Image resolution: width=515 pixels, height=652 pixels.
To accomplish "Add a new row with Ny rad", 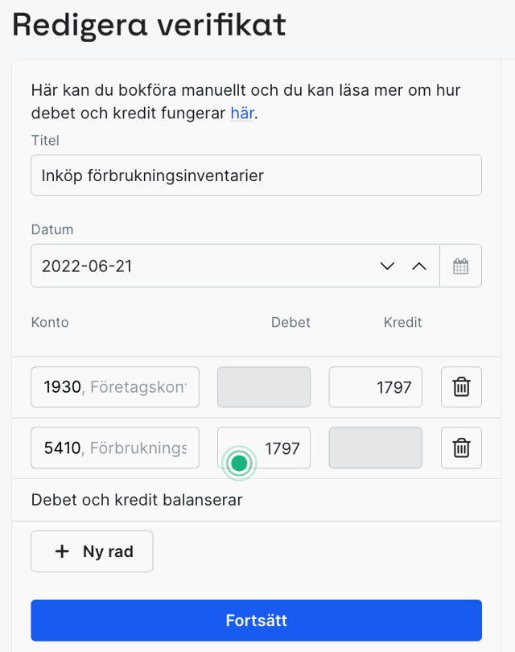I will pos(91,551).
